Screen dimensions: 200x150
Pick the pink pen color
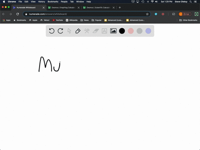pos(131,31)
